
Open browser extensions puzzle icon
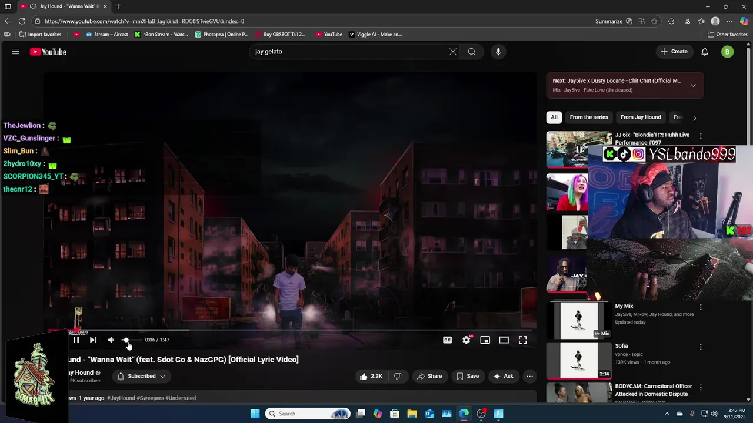click(x=671, y=21)
